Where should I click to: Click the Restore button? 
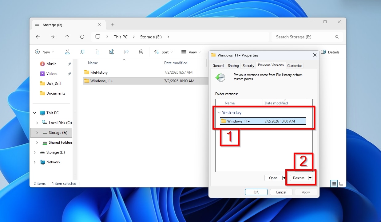pos(299,178)
